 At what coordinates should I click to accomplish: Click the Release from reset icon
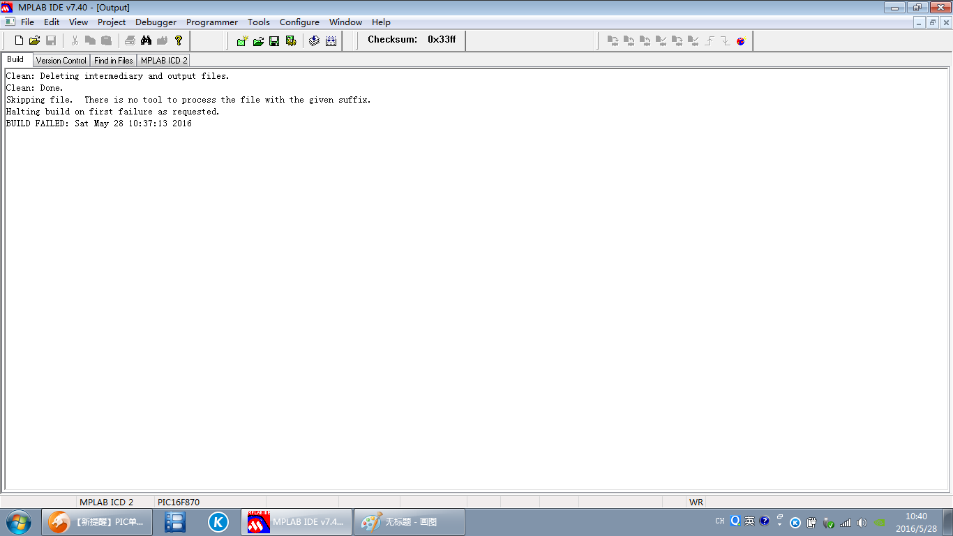709,40
